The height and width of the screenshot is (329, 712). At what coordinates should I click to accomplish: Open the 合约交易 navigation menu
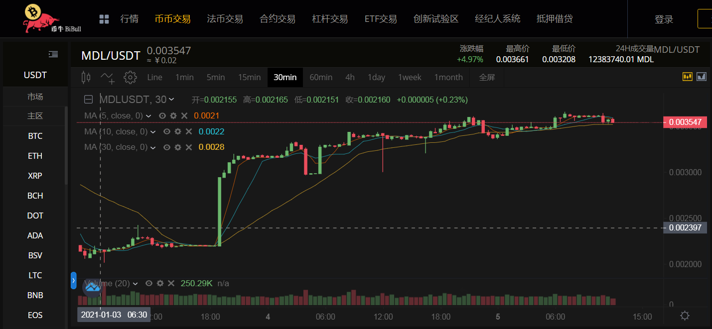[x=278, y=19]
